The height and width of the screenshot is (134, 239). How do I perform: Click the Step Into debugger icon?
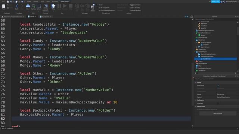click(x=77, y=6)
